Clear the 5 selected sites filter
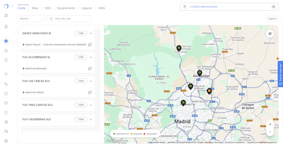283x148 pixels. pos(273,7)
